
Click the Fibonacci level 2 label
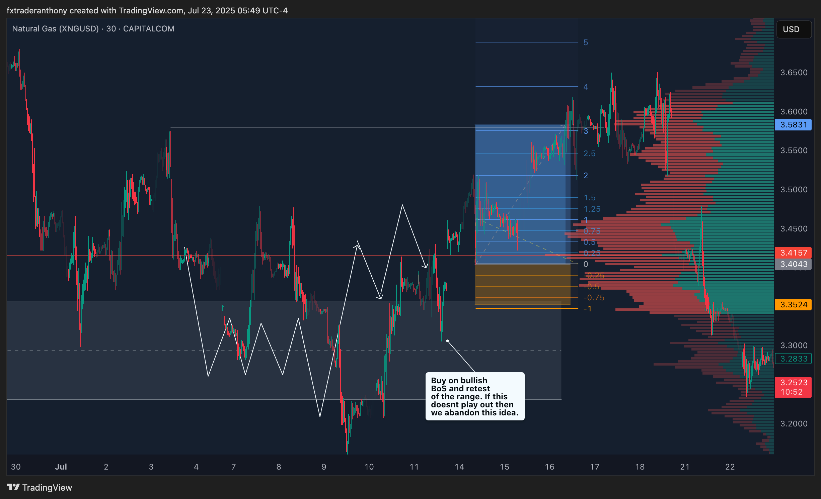click(x=586, y=176)
